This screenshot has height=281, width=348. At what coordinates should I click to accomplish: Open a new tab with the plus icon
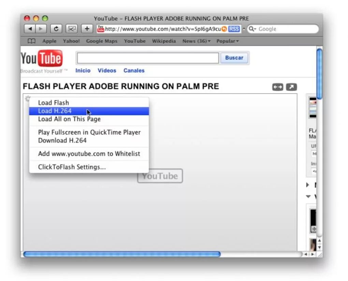click(87, 29)
